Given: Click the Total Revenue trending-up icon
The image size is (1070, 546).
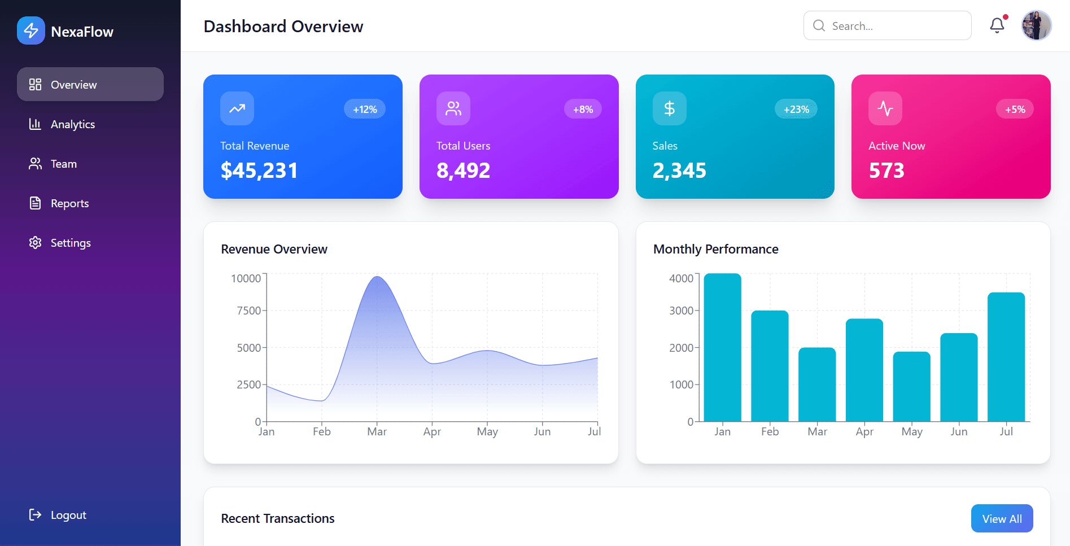Looking at the screenshot, I should 237,108.
